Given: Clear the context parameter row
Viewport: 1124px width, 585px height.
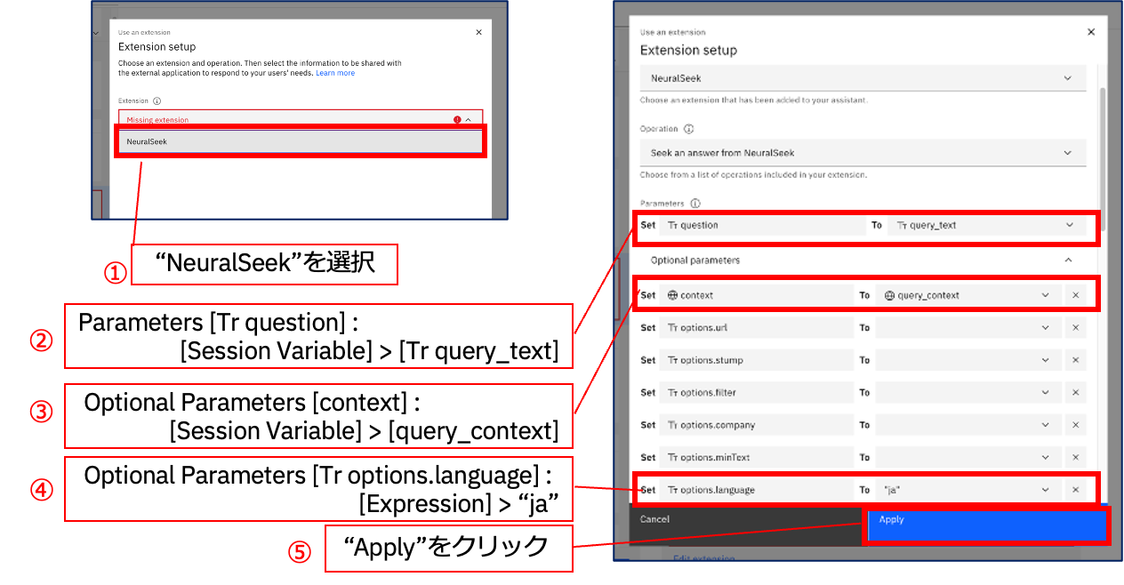Looking at the screenshot, I should (x=1075, y=295).
